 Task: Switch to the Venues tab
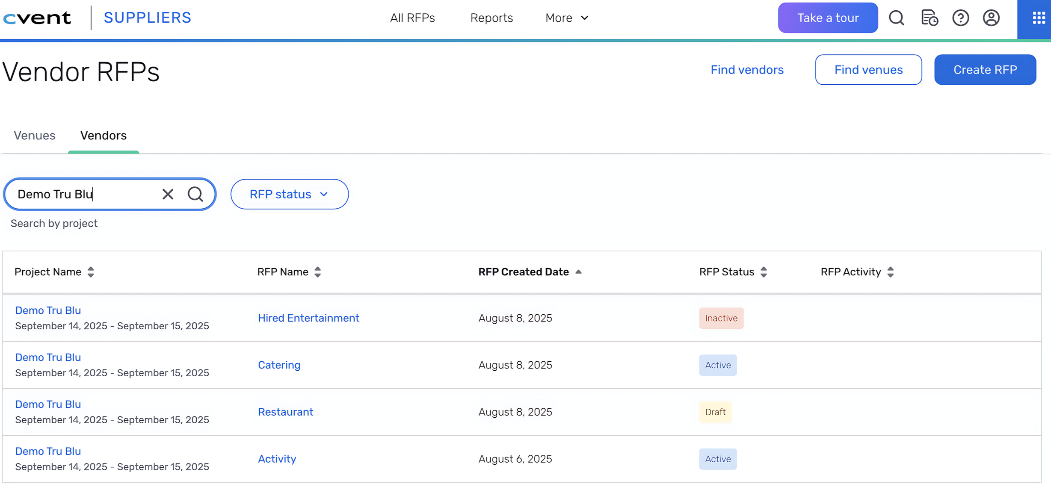pos(35,136)
